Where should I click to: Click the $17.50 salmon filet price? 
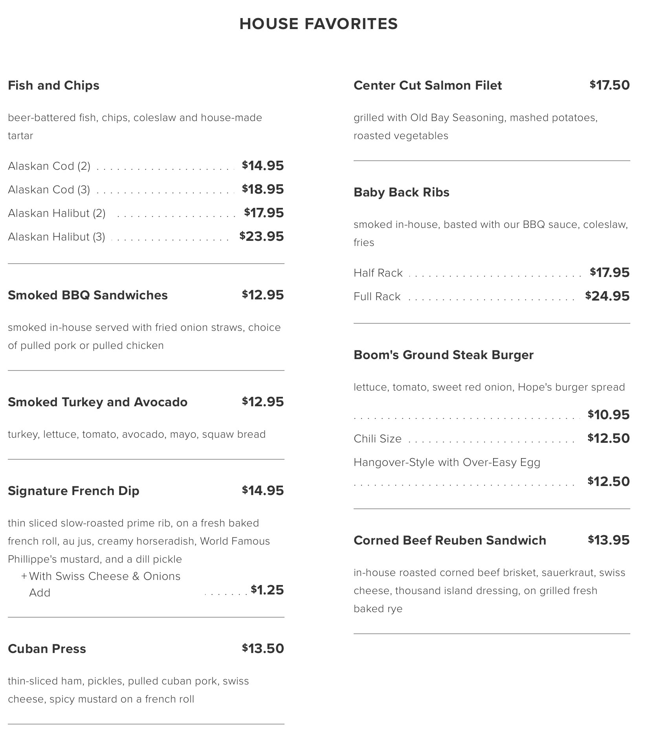tap(609, 85)
